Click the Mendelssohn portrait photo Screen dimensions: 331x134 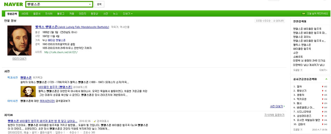coord(19,40)
